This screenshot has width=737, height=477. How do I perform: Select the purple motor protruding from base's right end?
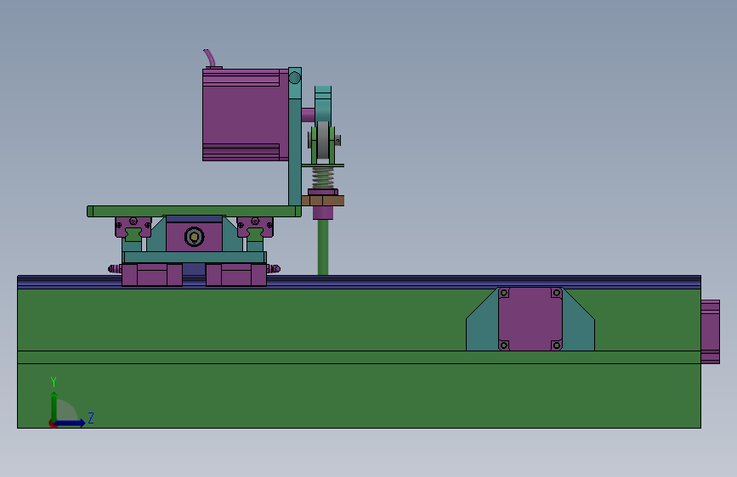click(710, 332)
